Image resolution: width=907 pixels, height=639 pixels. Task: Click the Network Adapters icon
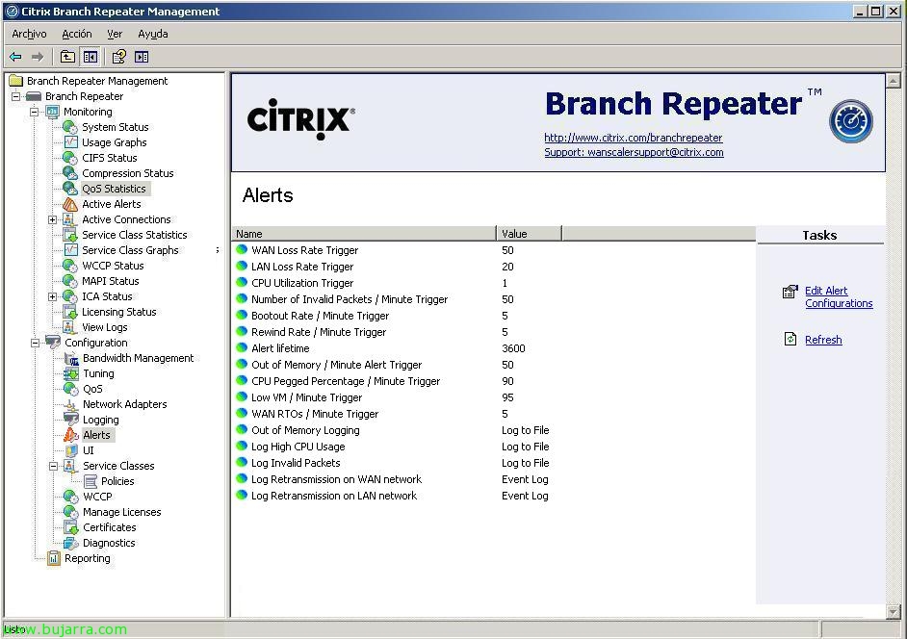70,404
